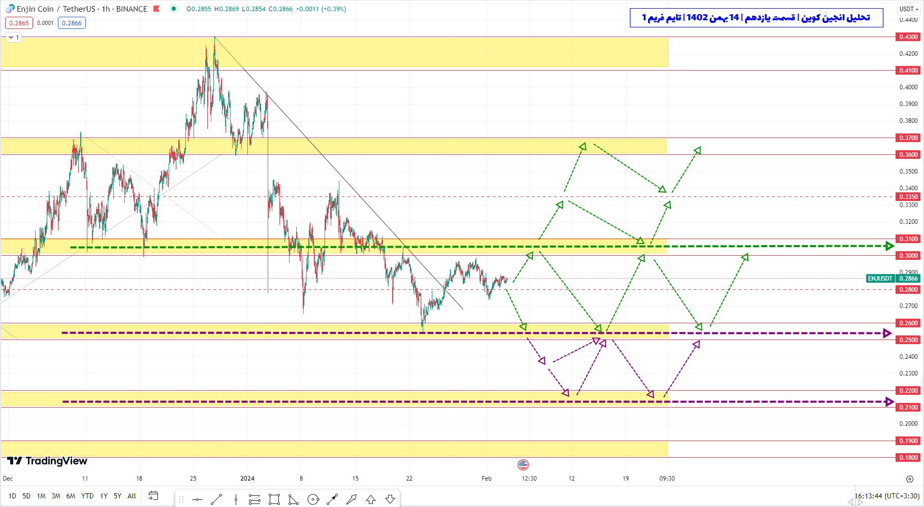Viewport: 924px width, 507px height.
Task: Click the red sell price 0.2865 button
Action: coord(19,23)
